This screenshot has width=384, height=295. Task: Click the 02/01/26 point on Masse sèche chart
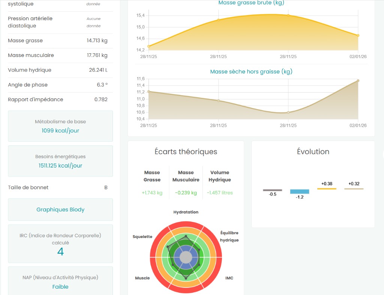[x=358, y=81]
